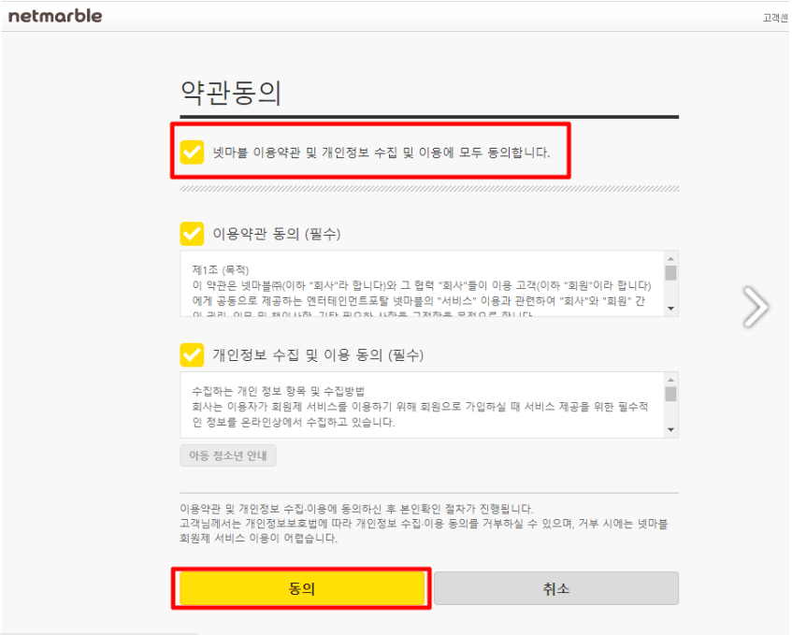Toggle the agree-to-all checkbox for 넷마블 이용약관

[192, 152]
